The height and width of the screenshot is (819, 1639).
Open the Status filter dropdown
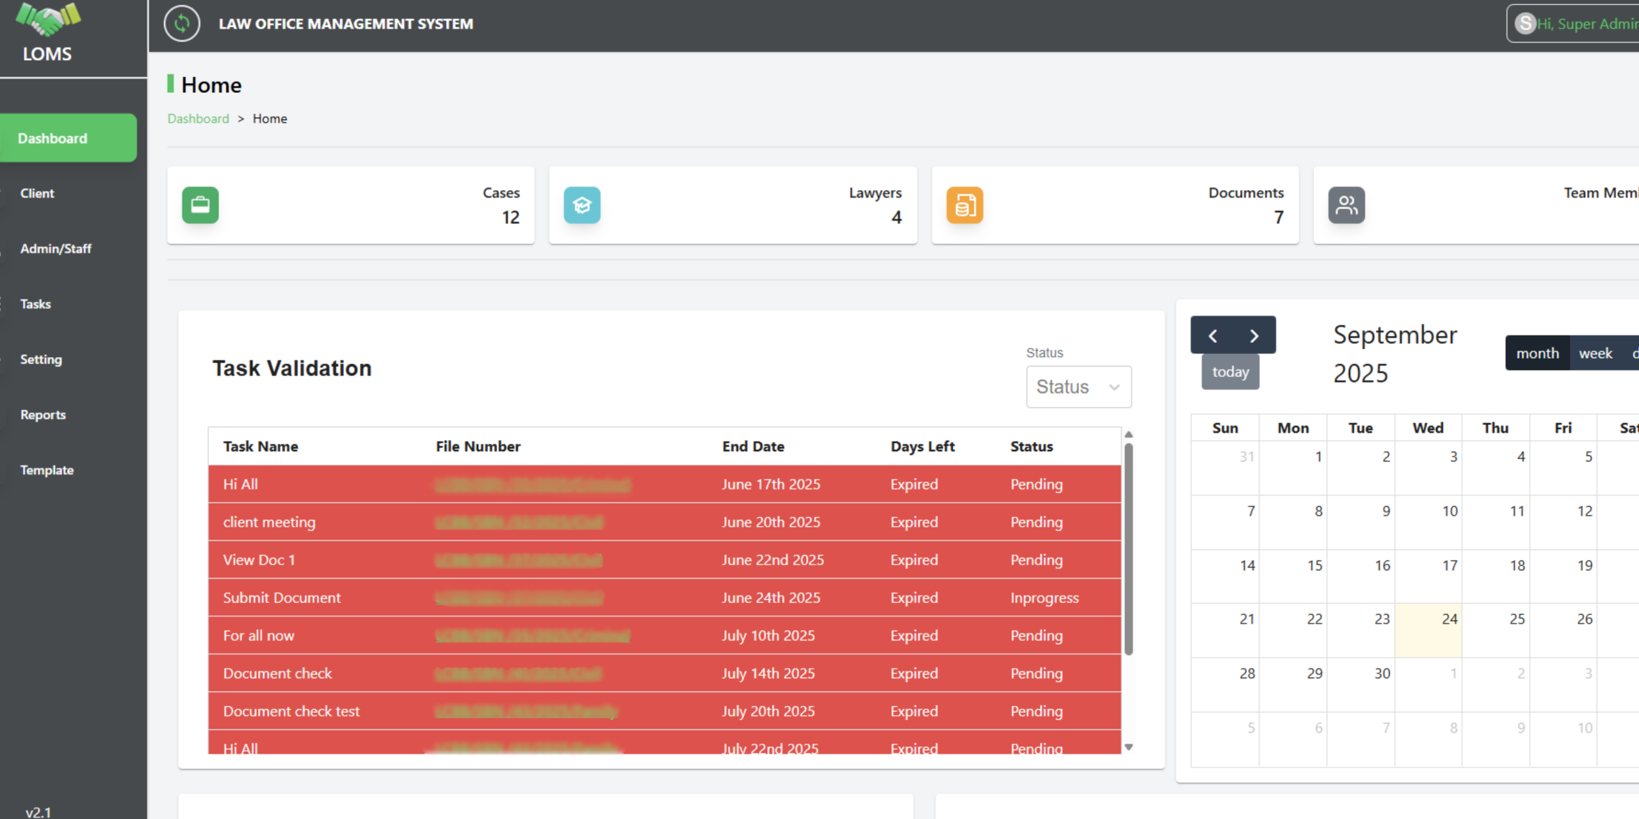tap(1078, 386)
